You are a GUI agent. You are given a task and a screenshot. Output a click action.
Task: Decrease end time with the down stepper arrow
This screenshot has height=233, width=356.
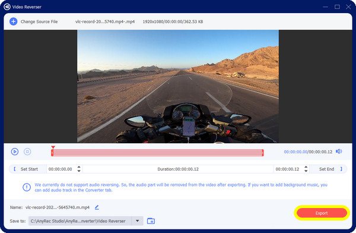tap(306, 171)
